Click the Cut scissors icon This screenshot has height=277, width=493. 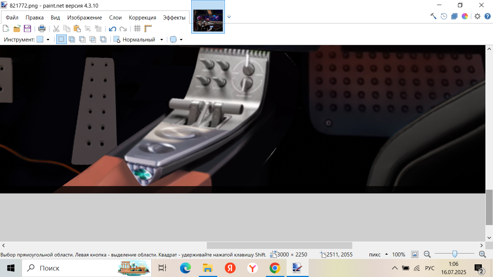coord(56,28)
